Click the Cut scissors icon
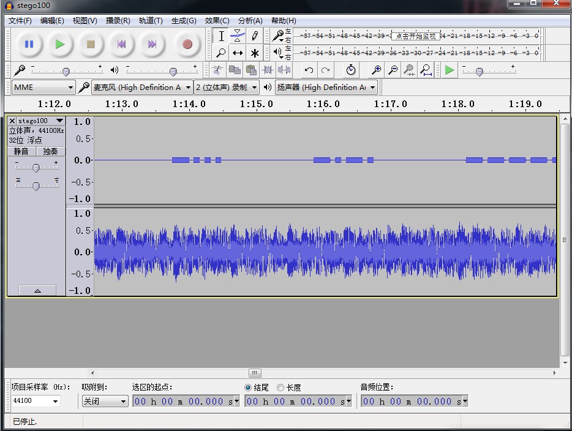Image resolution: width=572 pixels, height=431 pixels. tap(217, 70)
